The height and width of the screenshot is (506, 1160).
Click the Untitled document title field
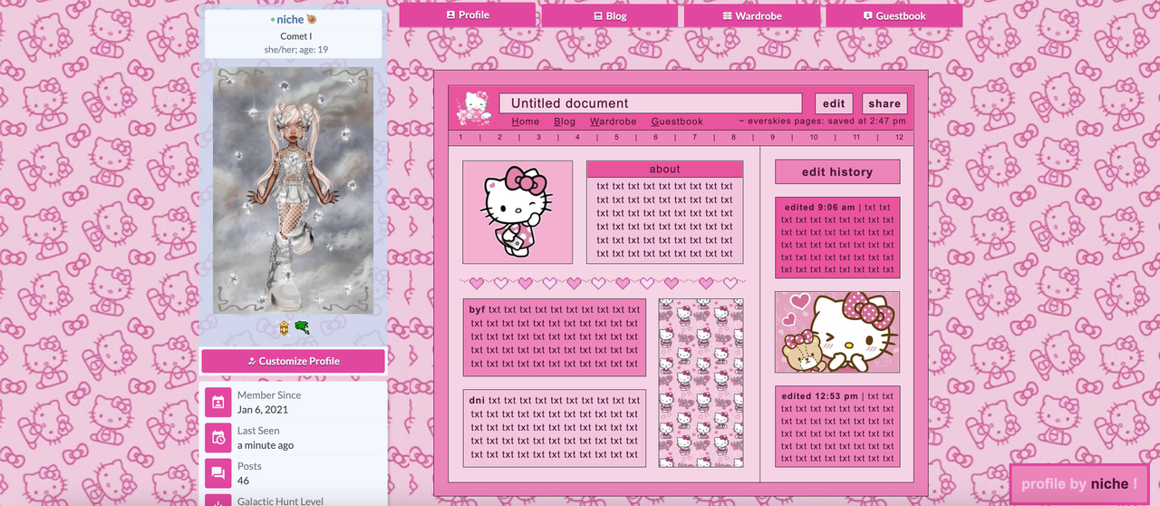click(651, 103)
